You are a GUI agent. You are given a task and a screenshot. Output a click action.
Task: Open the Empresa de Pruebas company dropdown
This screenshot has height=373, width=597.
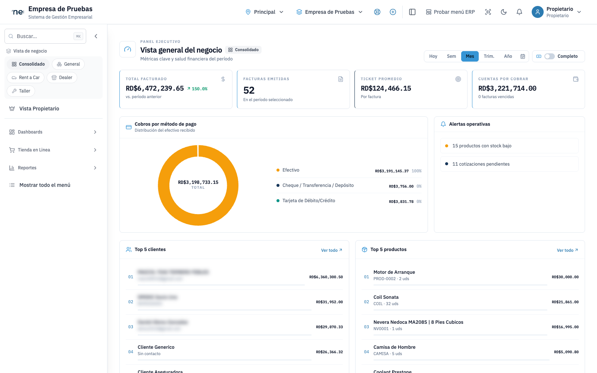[x=329, y=12]
